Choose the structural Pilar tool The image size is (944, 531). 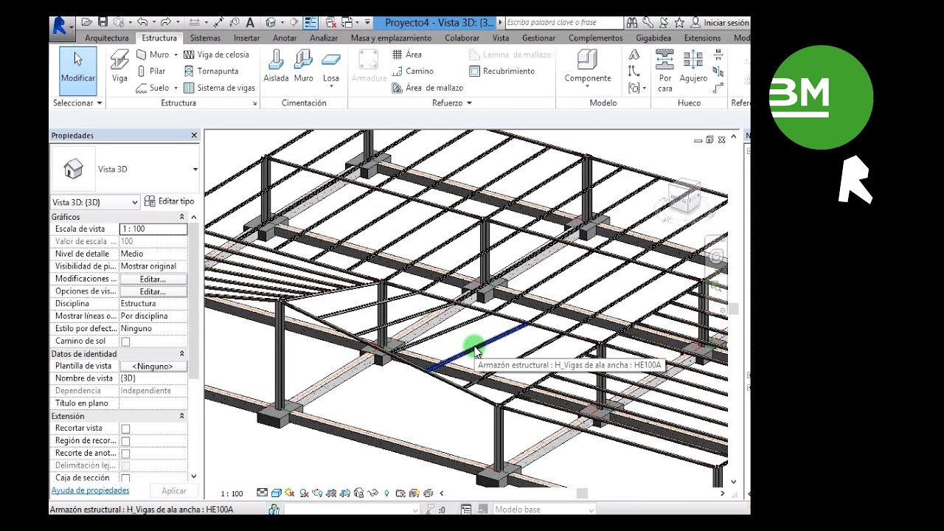tap(151, 71)
